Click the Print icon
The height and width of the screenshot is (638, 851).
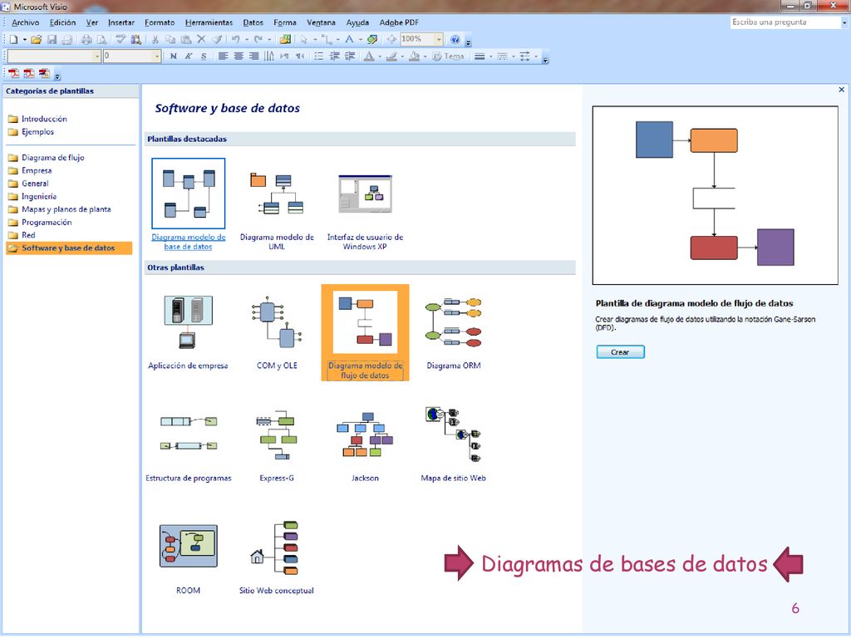coord(86,39)
